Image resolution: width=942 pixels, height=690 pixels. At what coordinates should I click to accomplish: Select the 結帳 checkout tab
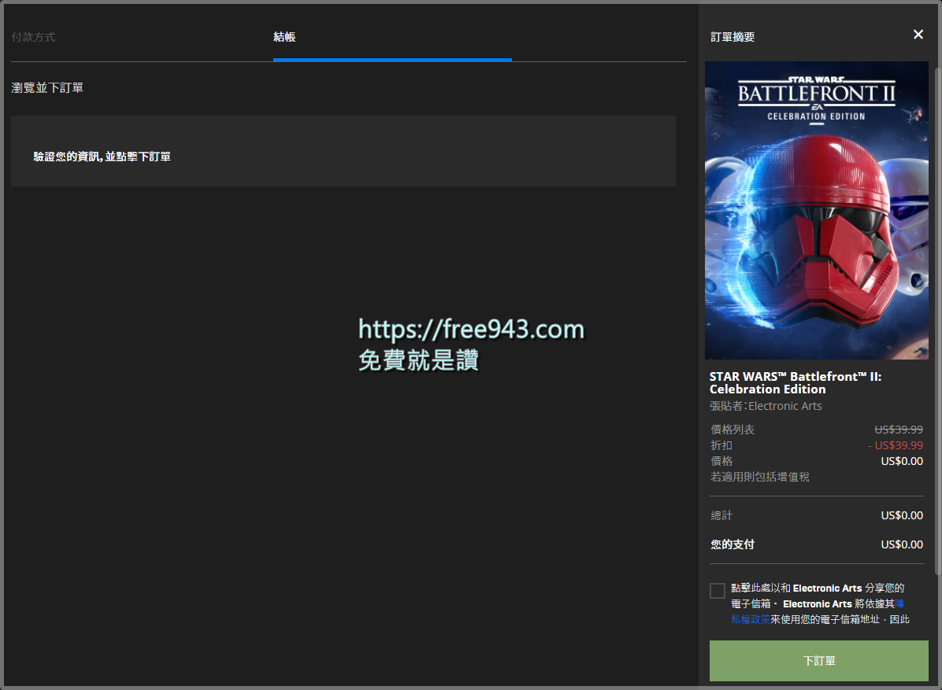[284, 36]
